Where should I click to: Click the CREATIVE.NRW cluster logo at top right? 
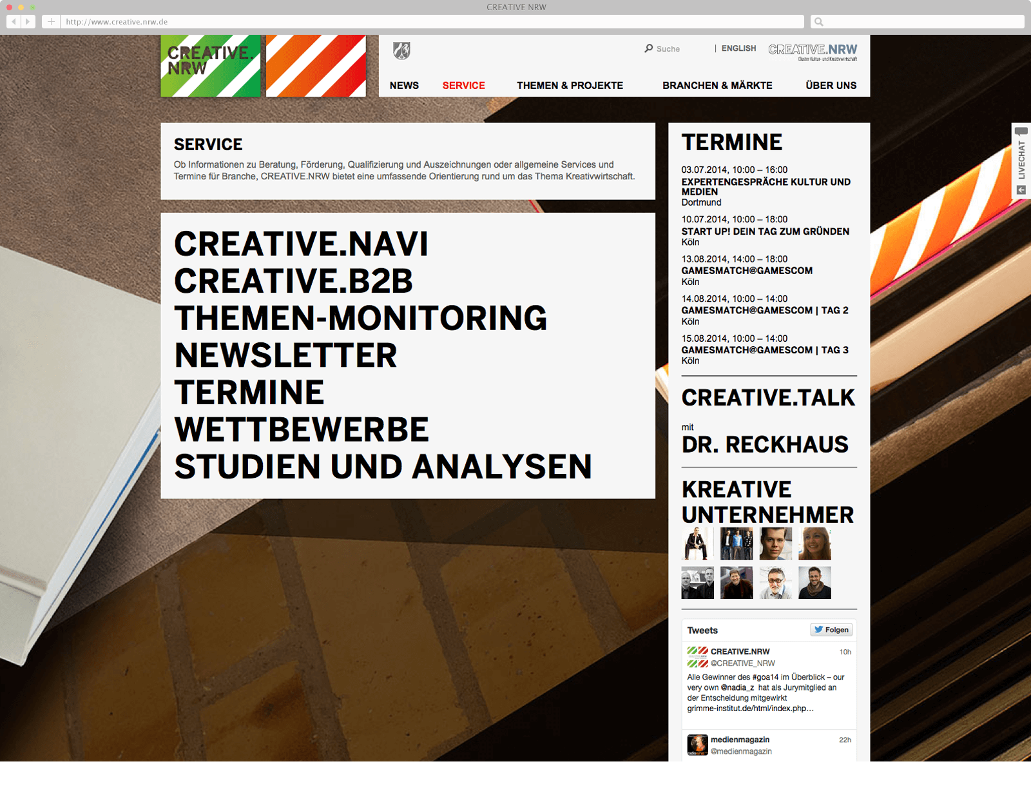pos(813,52)
